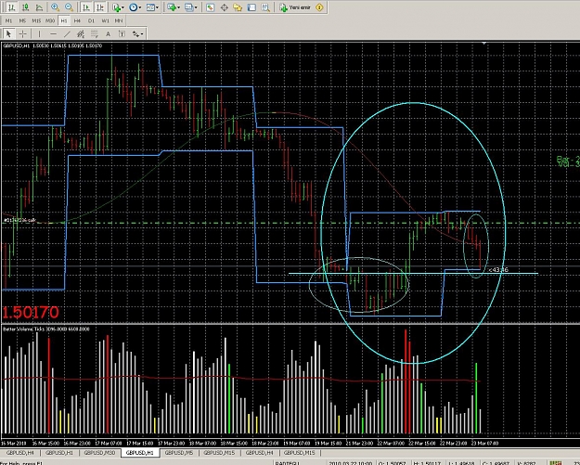Click the 2010.03.22 10:00 status bar date
Screen dimensions: 580x465
pyautogui.click(x=351, y=463)
